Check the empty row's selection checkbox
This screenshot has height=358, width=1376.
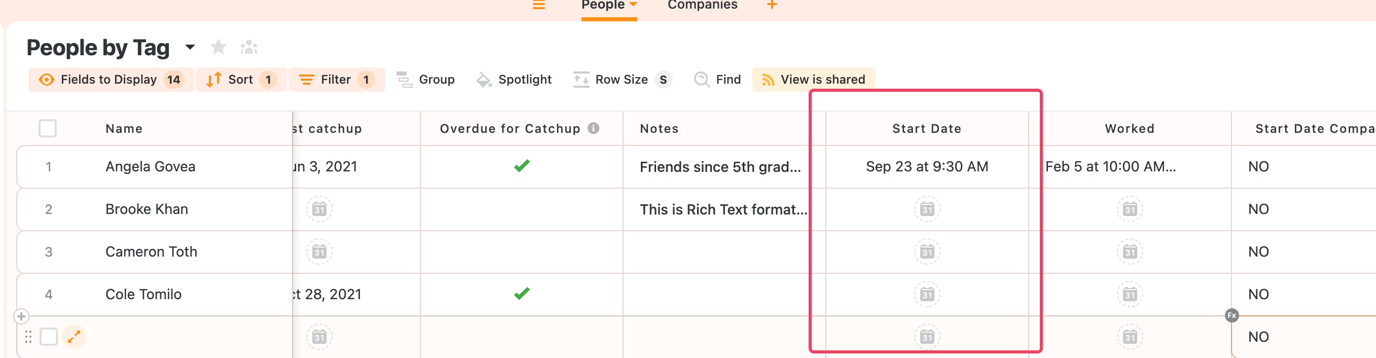point(49,337)
